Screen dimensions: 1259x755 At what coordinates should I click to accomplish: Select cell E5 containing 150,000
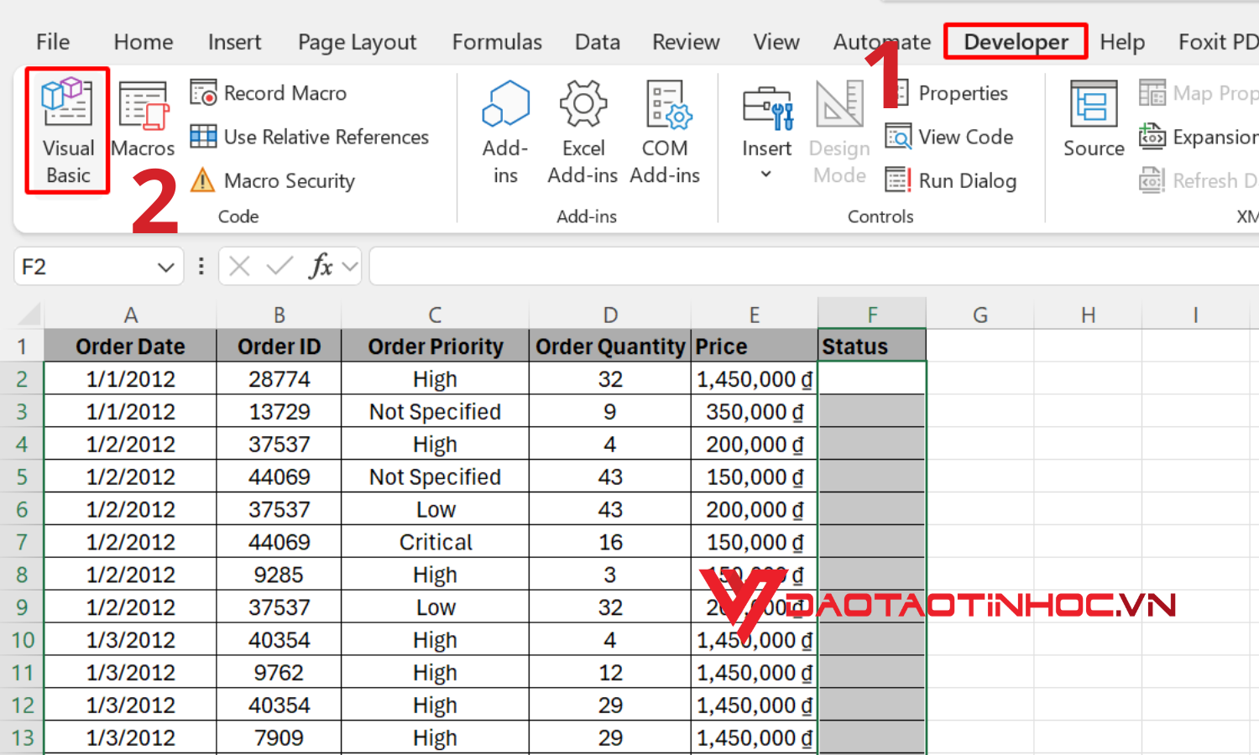click(x=753, y=476)
